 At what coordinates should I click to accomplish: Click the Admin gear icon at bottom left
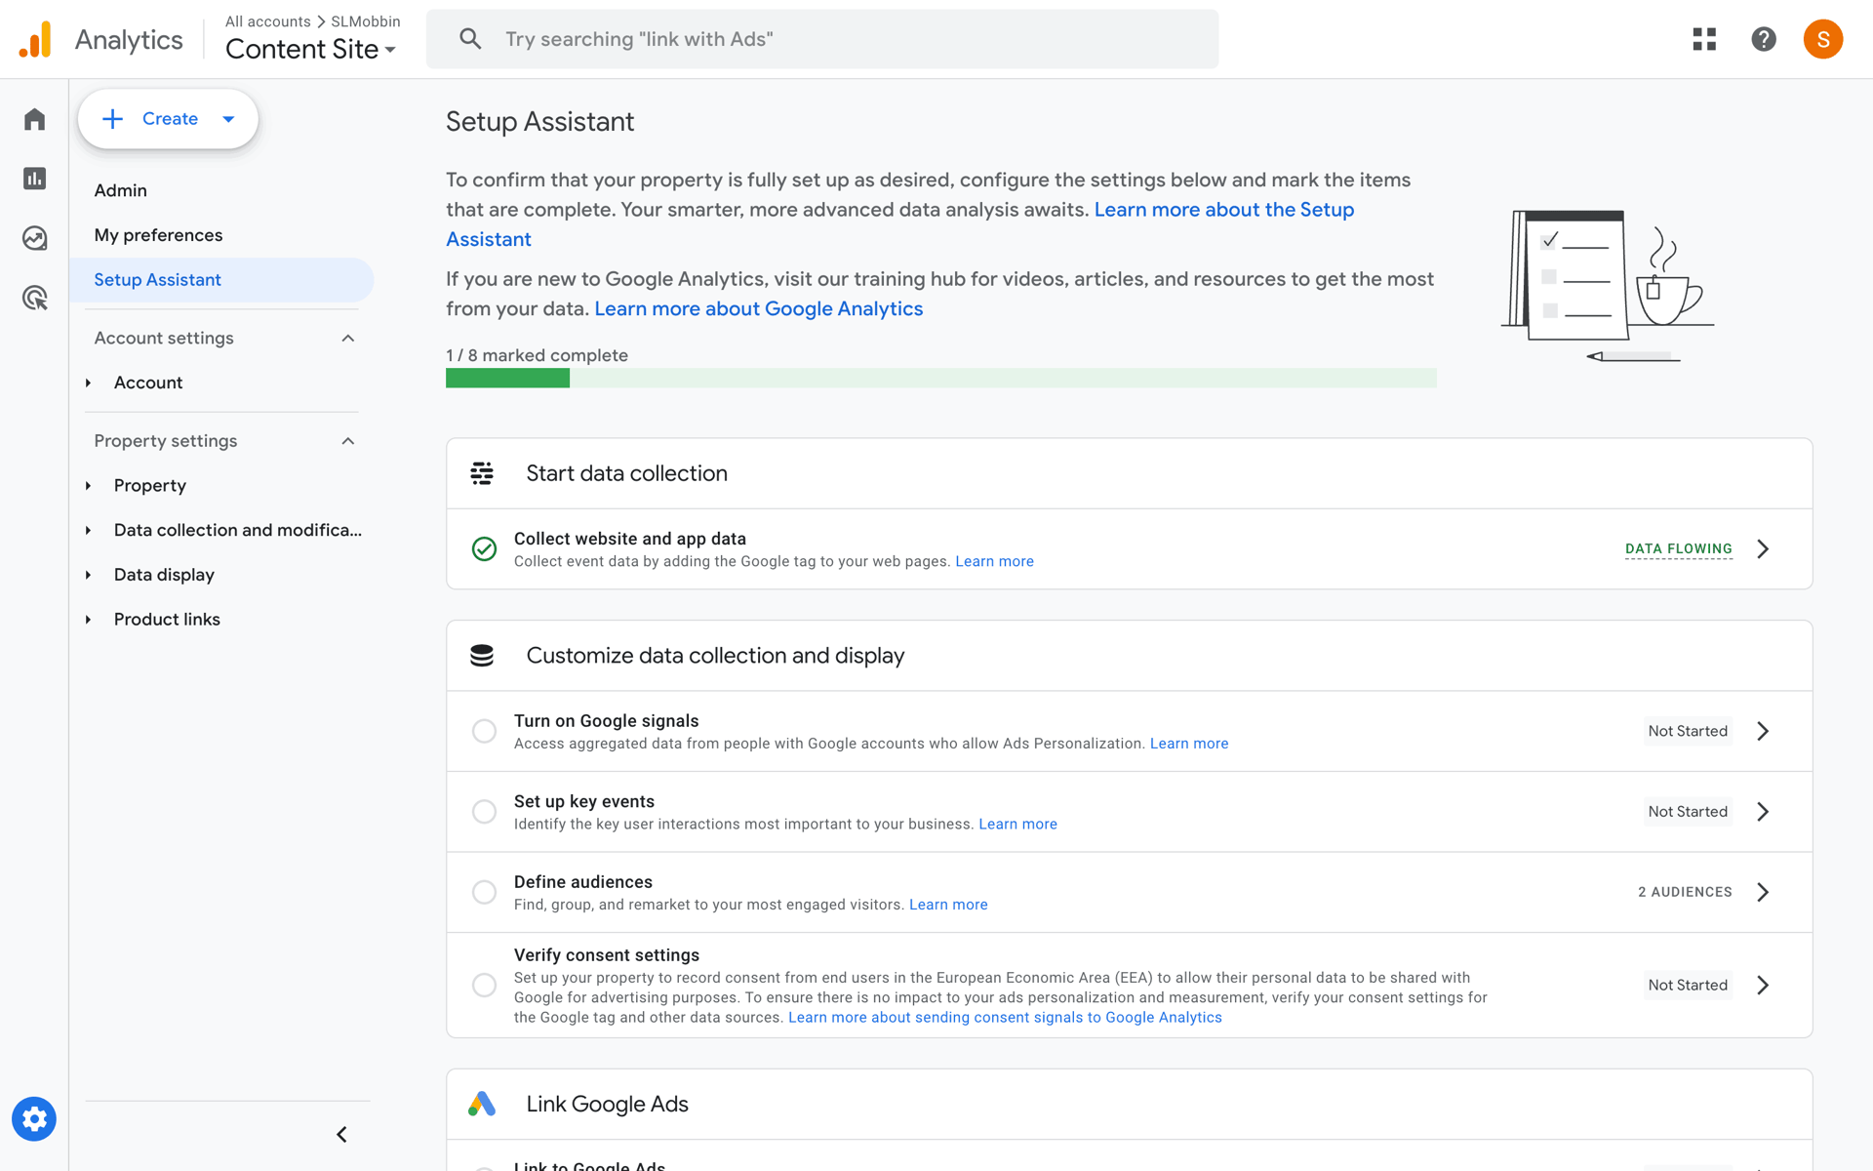click(34, 1119)
